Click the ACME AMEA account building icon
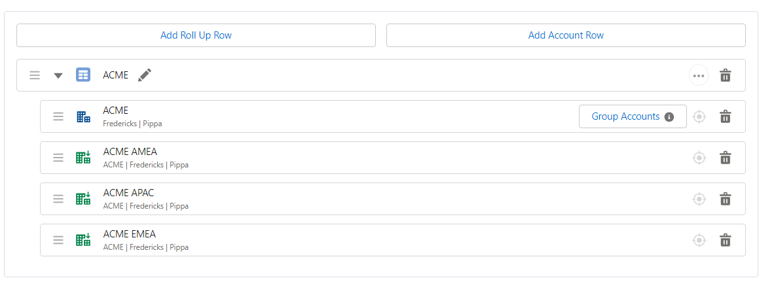 (83, 158)
